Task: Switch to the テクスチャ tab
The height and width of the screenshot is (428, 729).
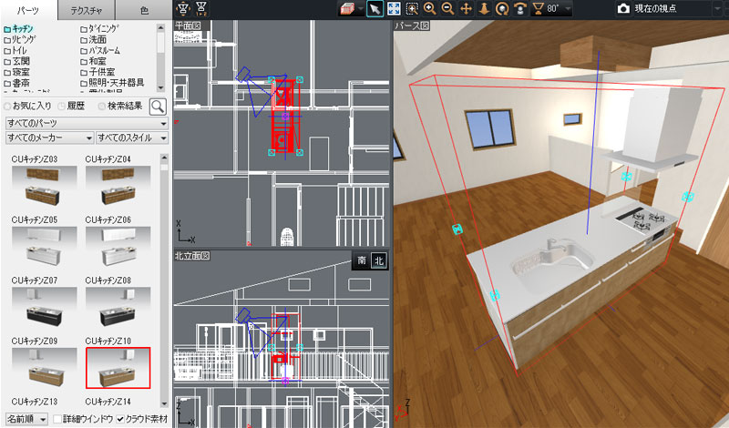Action: pos(88,10)
